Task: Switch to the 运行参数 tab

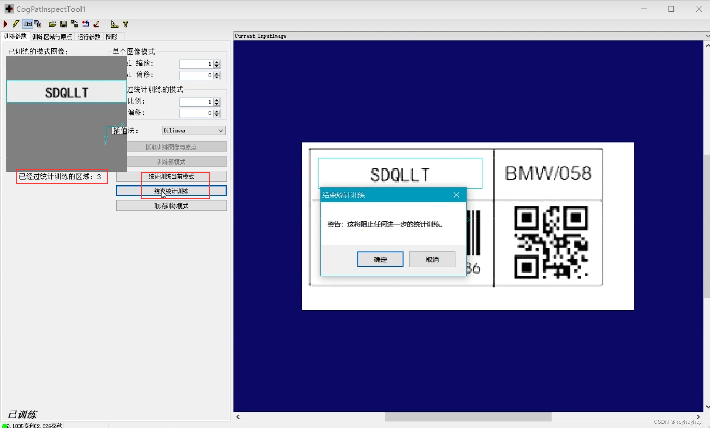Action: pos(89,37)
